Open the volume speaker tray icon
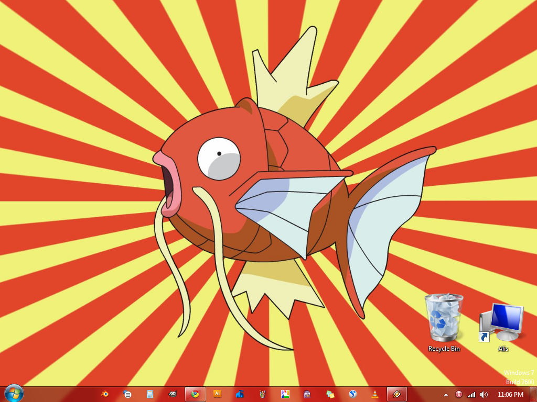Screen dimensions: 537x402 pyautogui.click(x=484, y=395)
